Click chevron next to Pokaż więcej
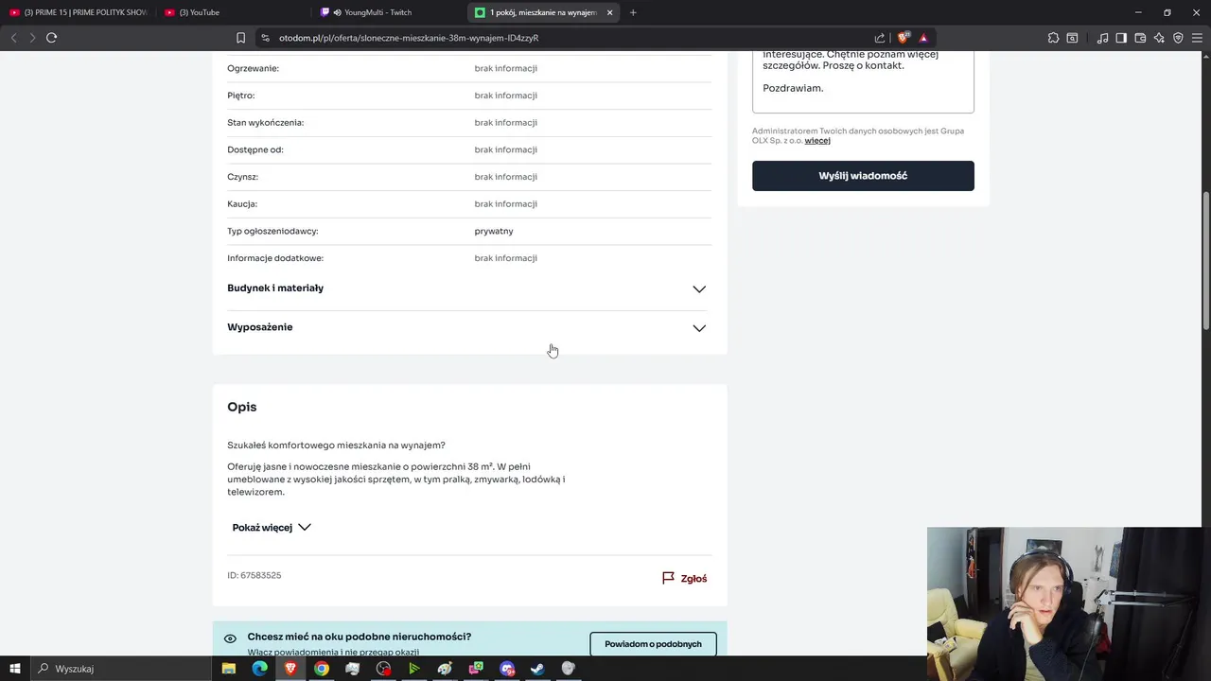The height and width of the screenshot is (681, 1211). pyautogui.click(x=304, y=528)
